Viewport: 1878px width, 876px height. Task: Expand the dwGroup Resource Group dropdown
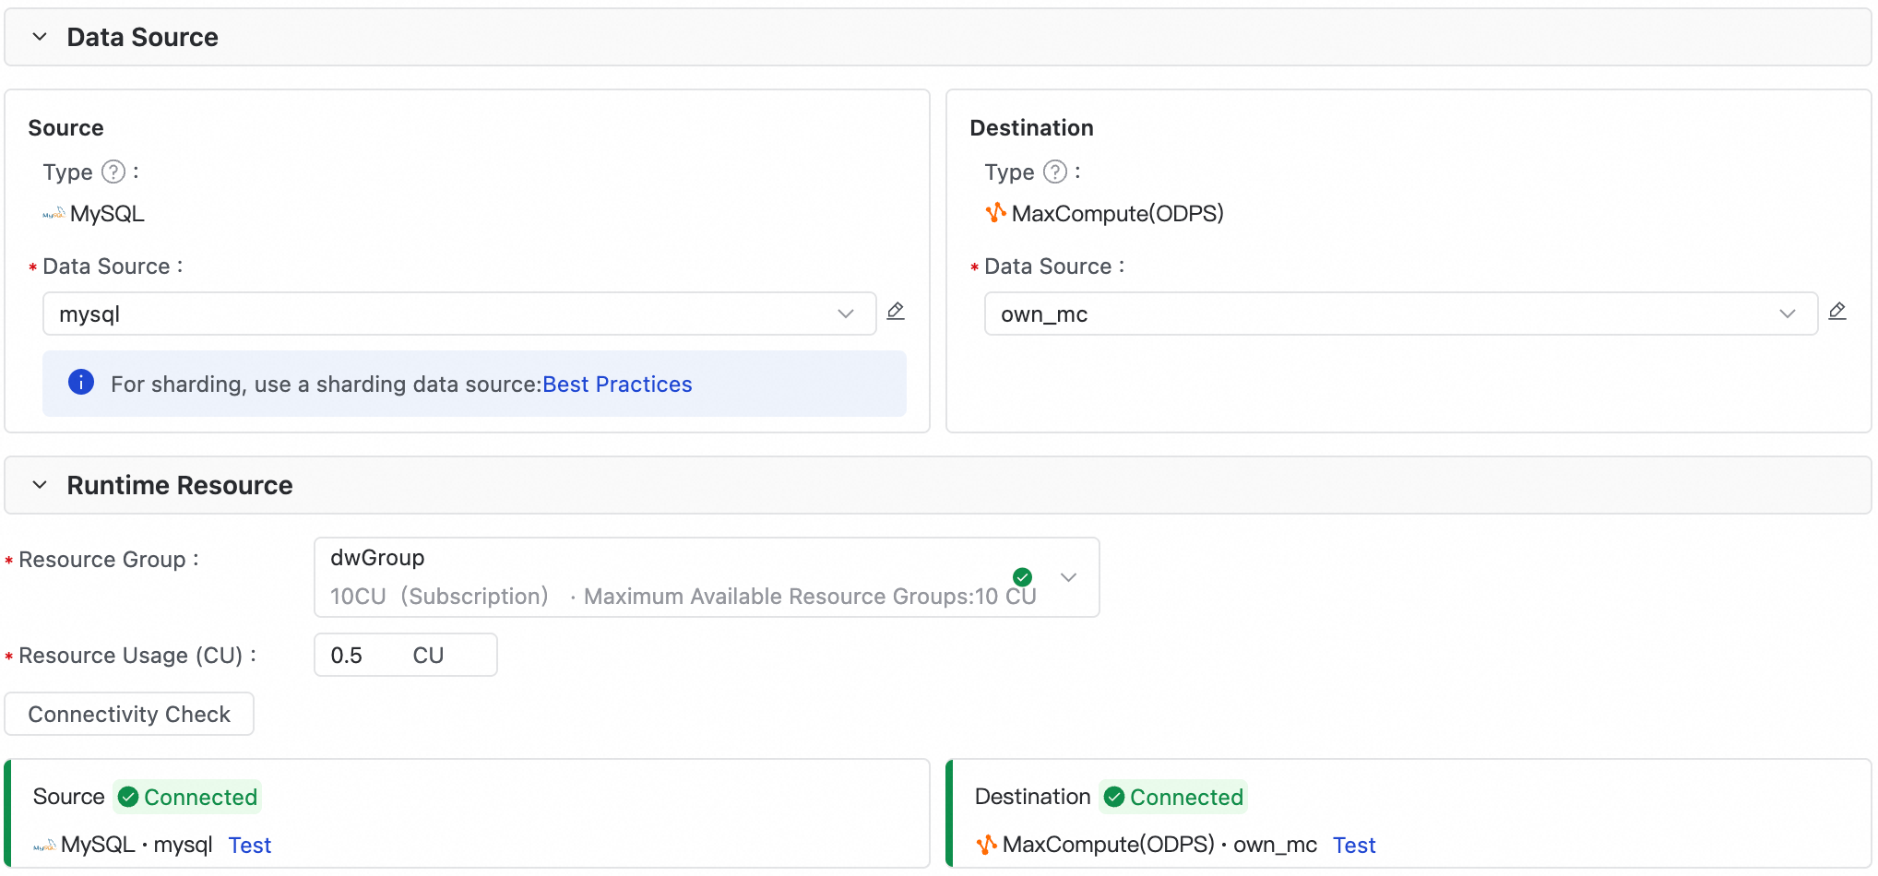[x=1068, y=577]
